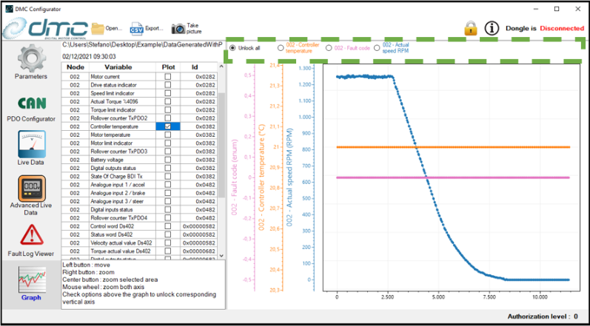Uncheck the Controller temperature plot checkbox

pyautogui.click(x=168, y=126)
